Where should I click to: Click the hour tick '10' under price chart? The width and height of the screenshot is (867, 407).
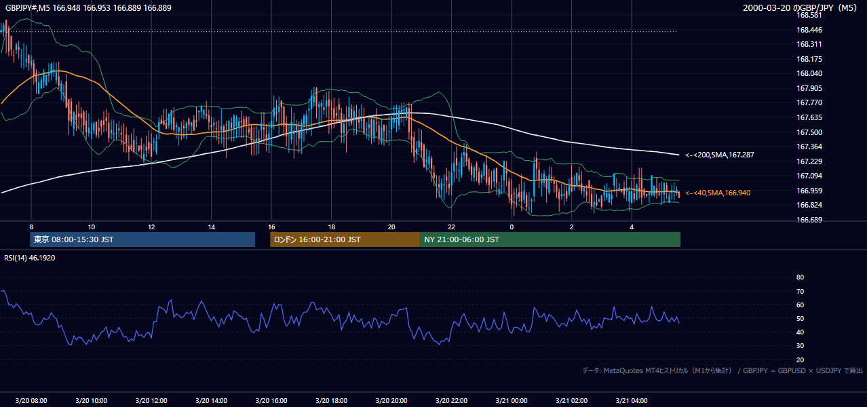pyautogui.click(x=91, y=227)
